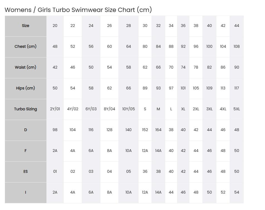Screen dimensions: 265x210
Task: Select the ES row header cell
Action: point(26,172)
